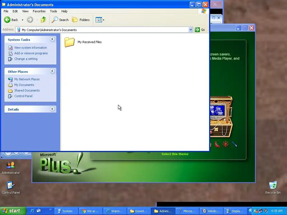The width and height of the screenshot is (287, 215).
Task: Click the My Network Places globe icon
Action: point(10,79)
